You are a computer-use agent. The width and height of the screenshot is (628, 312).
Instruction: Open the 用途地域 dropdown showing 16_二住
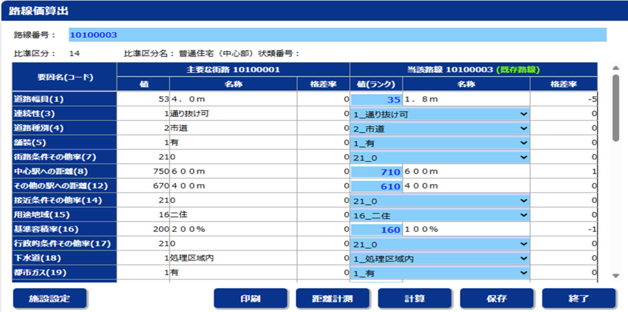[440, 215]
